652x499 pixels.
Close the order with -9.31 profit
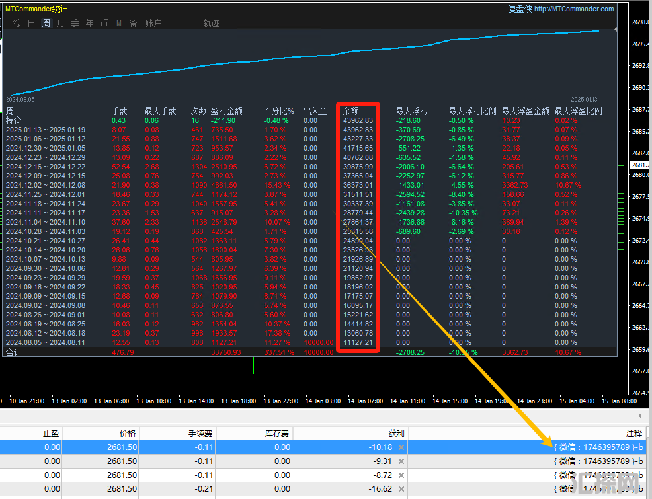click(401, 461)
